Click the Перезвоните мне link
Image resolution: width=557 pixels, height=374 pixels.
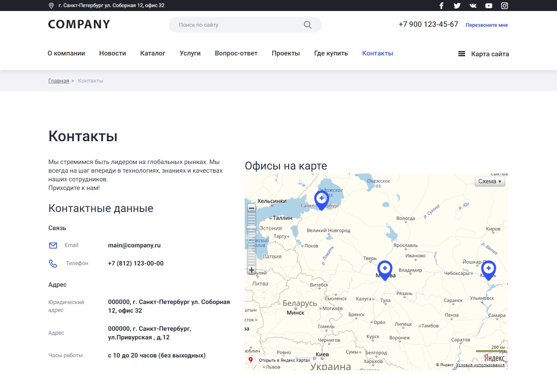[x=486, y=25]
